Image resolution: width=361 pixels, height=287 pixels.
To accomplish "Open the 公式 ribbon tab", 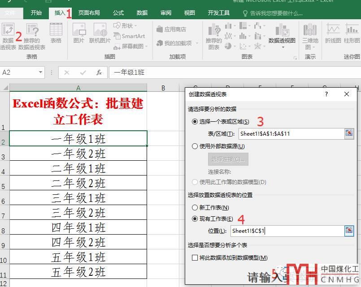I will 118,13.
